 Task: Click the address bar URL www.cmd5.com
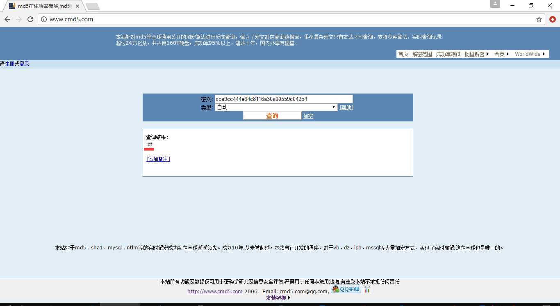pos(71,19)
